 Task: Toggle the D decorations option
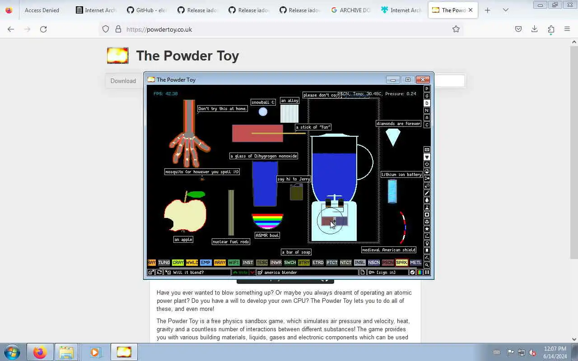point(427,103)
